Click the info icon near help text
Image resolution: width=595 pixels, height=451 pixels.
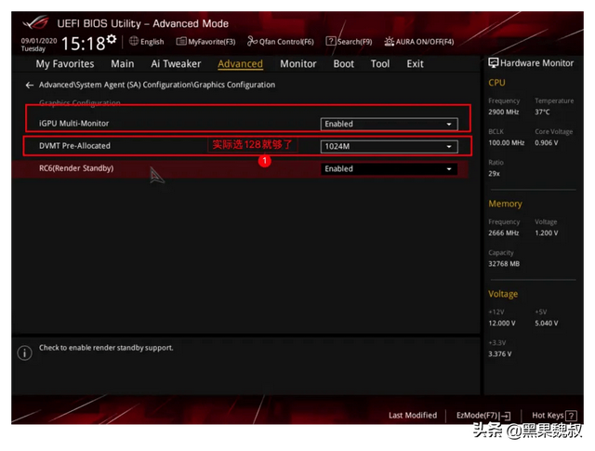(25, 353)
